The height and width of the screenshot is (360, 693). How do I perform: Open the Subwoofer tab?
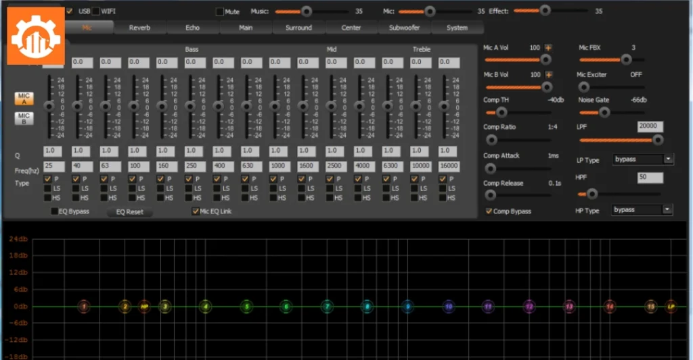click(x=403, y=28)
